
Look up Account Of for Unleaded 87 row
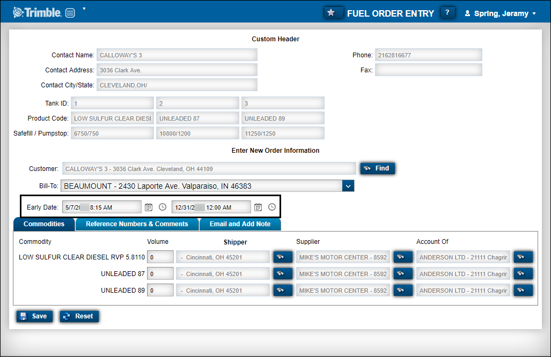coord(523,273)
